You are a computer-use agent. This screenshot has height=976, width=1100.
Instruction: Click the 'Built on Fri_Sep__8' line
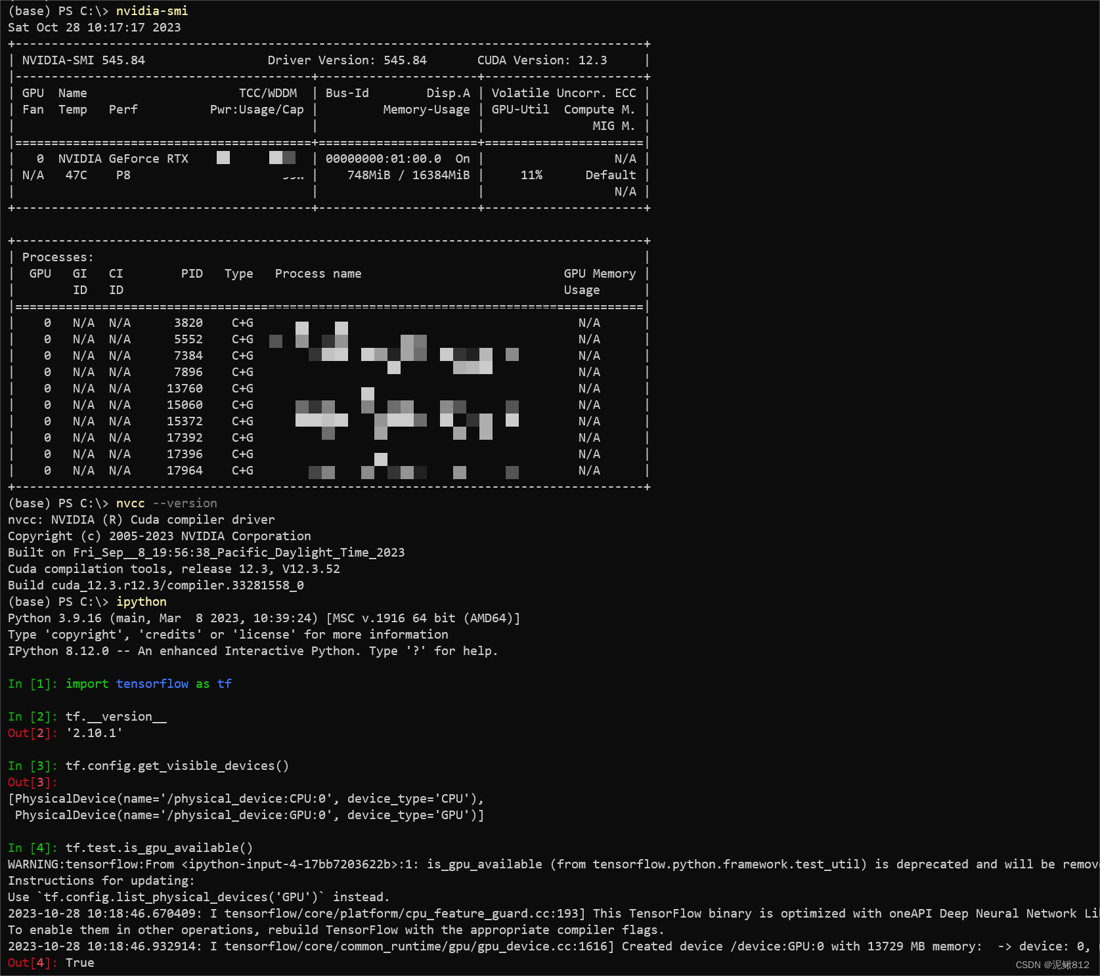(x=206, y=553)
